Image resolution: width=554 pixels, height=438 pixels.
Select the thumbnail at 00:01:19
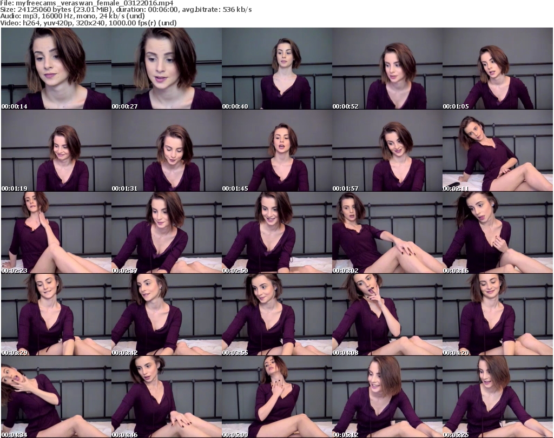pos(56,151)
